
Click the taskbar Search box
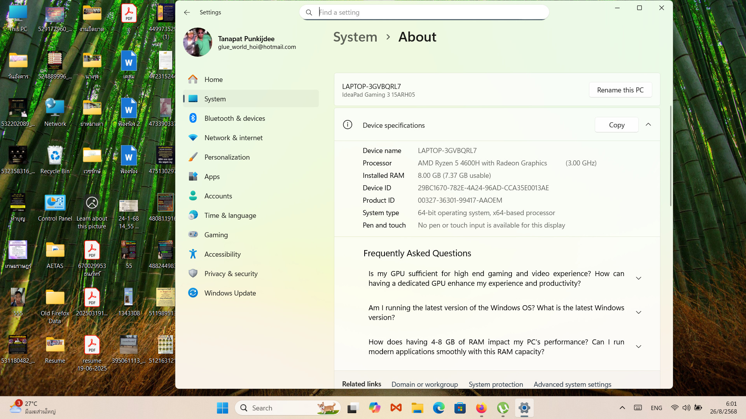pyautogui.click(x=288, y=408)
